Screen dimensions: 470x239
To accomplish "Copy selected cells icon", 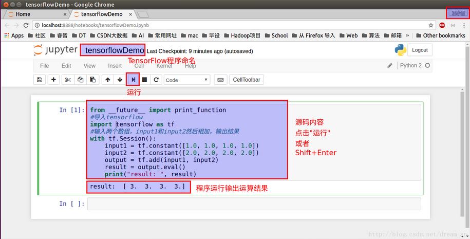I will pyautogui.click(x=80, y=80).
